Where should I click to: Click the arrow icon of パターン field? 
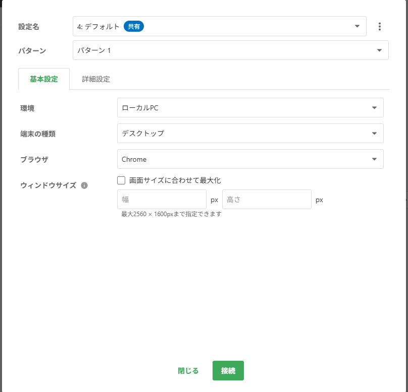coord(379,50)
